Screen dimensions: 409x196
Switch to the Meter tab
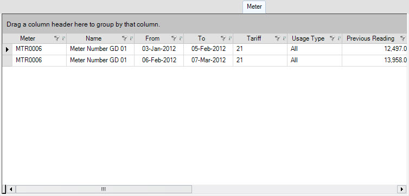pos(254,6)
